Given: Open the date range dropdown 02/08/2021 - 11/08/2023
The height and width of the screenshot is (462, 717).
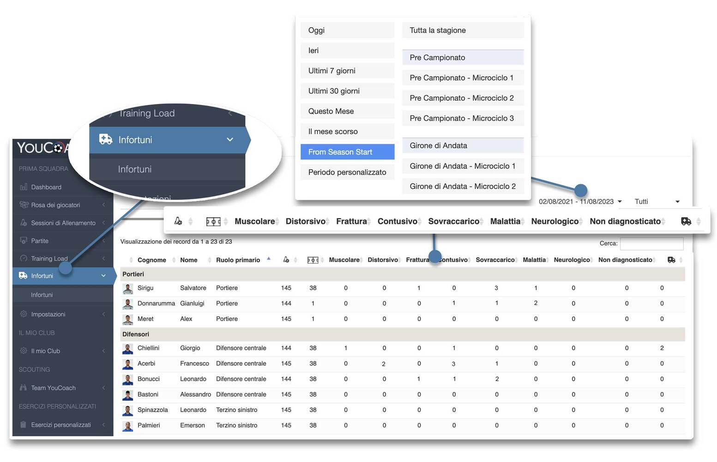Looking at the screenshot, I should tap(580, 201).
